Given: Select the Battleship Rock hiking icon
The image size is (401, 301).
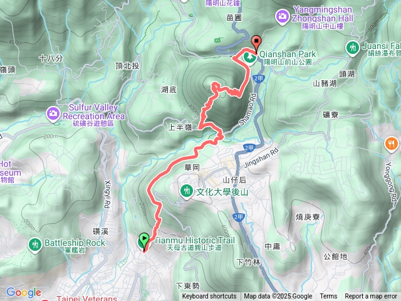Looking at the screenshot, I should (35, 245).
